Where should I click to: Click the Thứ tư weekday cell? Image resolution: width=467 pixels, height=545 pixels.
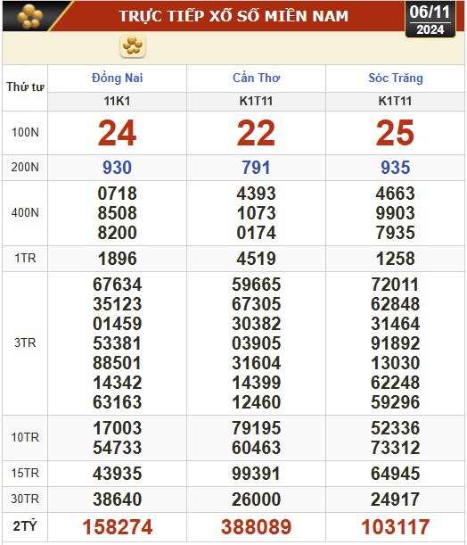[25, 87]
